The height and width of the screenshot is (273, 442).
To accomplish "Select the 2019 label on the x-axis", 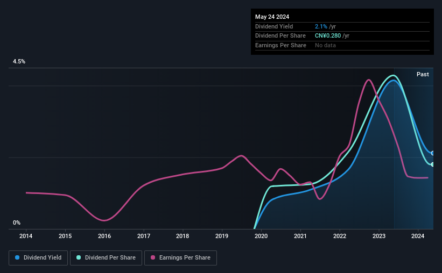I will pyautogui.click(x=222, y=236).
